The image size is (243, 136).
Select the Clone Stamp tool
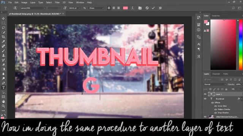[3, 56]
